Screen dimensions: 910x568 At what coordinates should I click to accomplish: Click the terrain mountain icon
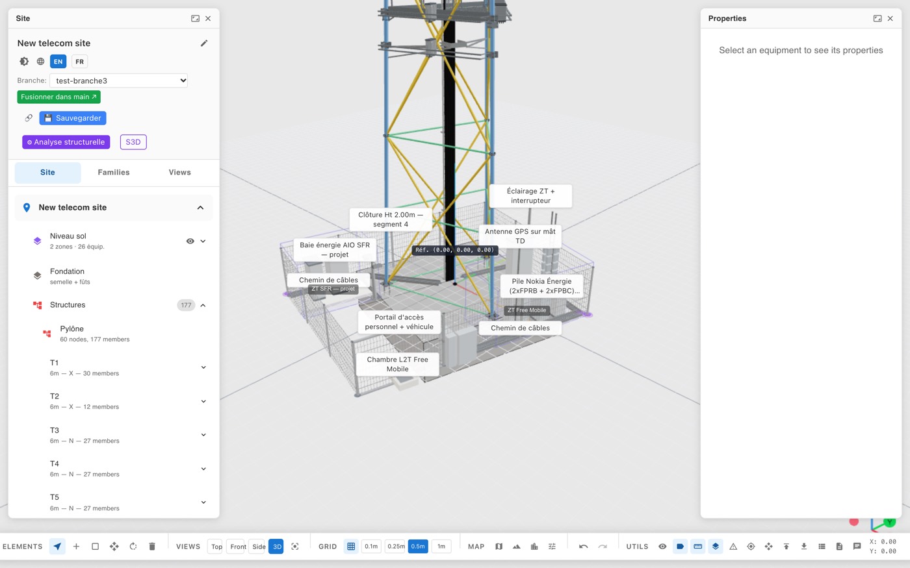pyautogui.click(x=517, y=547)
